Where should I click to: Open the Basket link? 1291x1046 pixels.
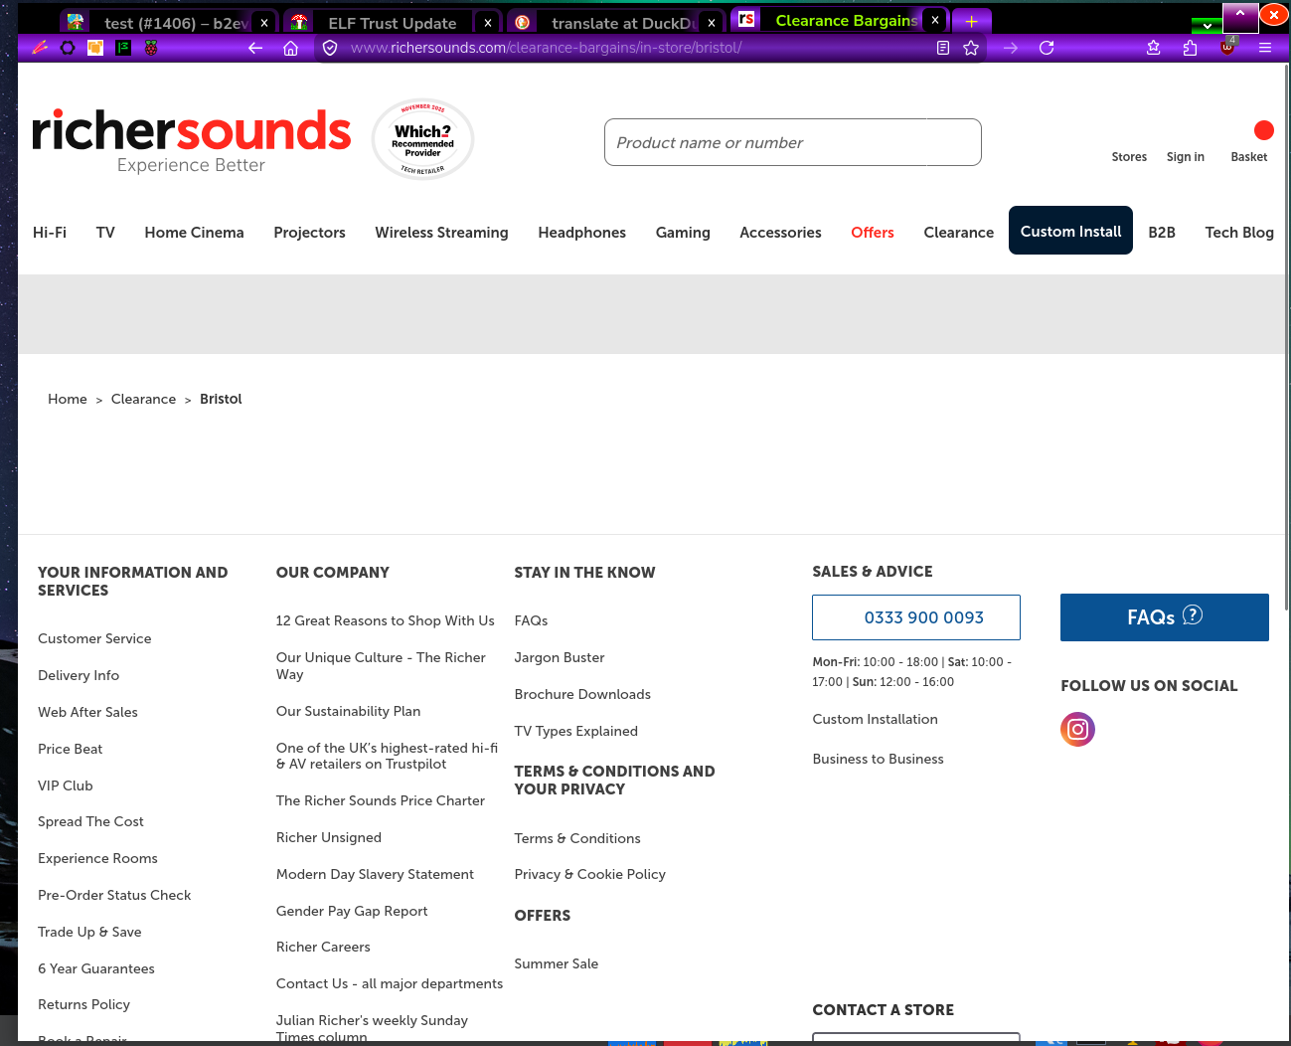(x=1249, y=157)
